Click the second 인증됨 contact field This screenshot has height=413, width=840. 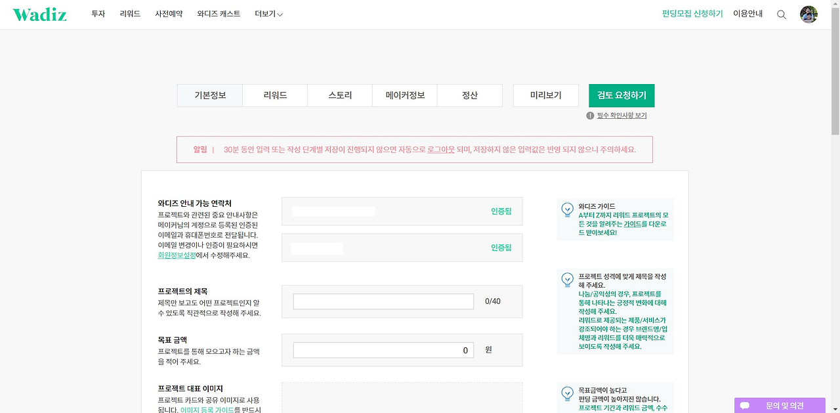(x=402, y=248)
